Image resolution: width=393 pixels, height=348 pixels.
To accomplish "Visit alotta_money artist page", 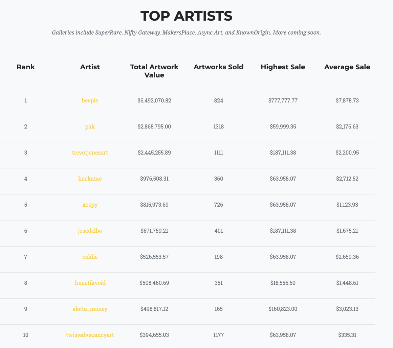I will (90, 309).
